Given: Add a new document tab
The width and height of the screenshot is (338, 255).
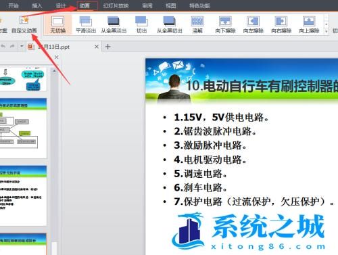Looking at the screenshot, I should [107, 47].
